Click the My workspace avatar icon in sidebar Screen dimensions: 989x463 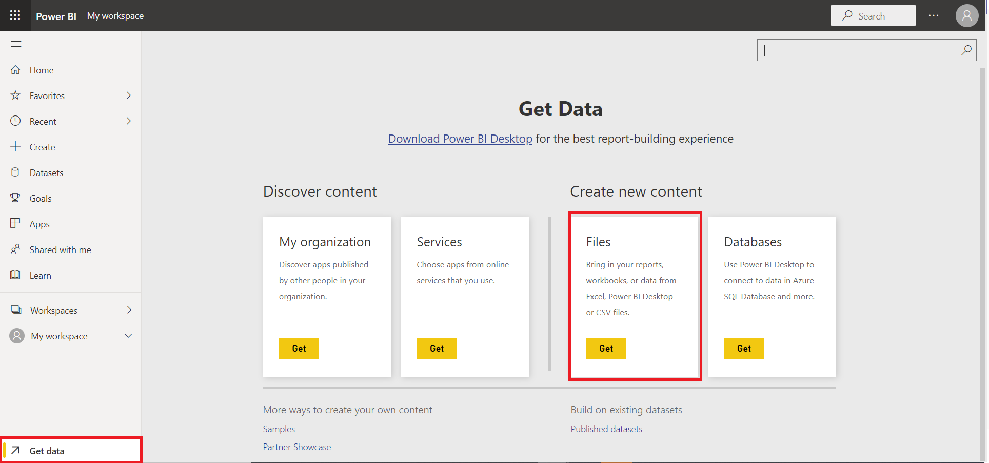17,336
